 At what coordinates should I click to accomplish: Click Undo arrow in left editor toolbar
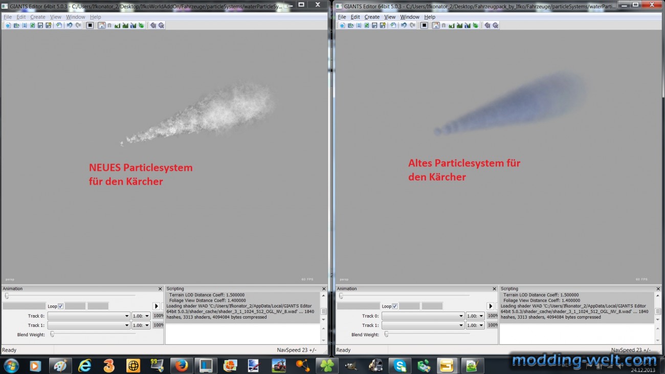click(x=70, y=25)
